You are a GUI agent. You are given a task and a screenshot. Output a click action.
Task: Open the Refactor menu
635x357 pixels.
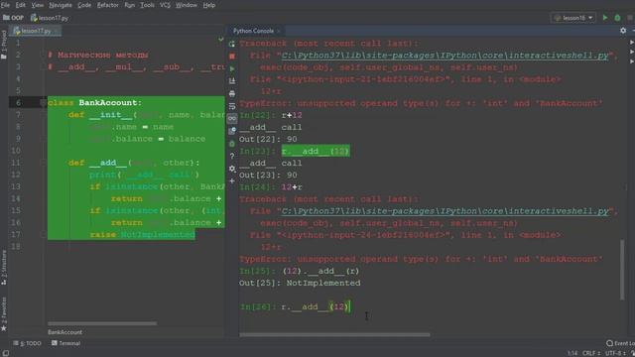(x=108, y=5)
